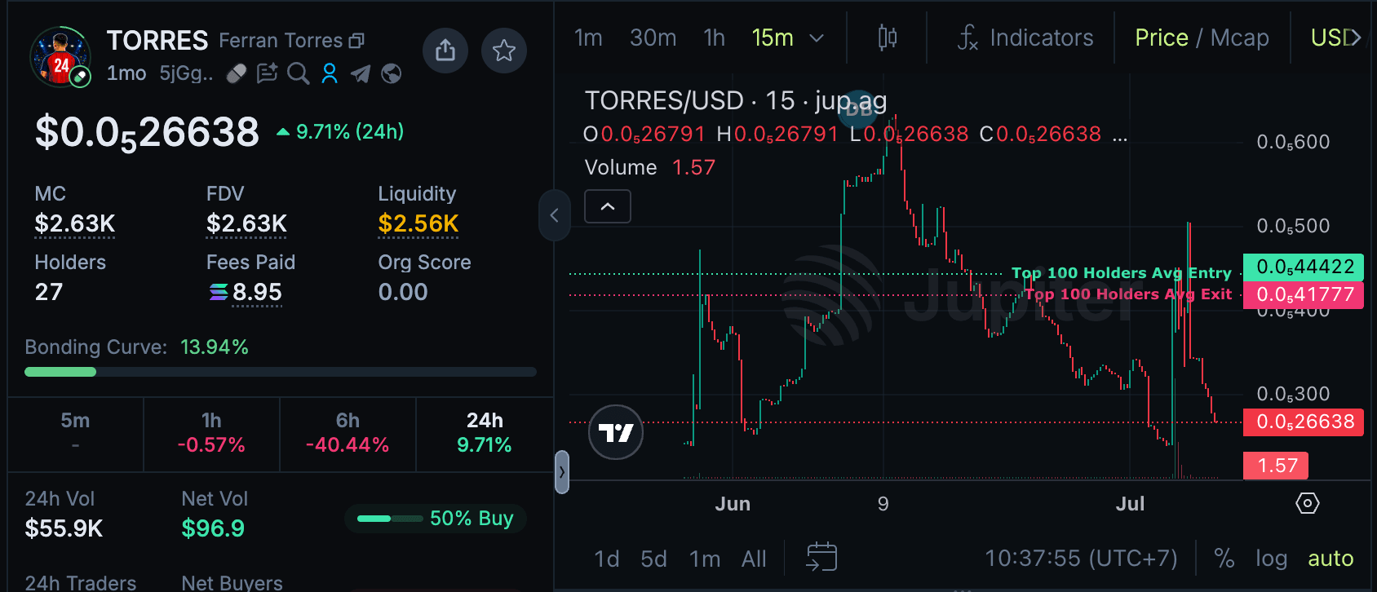Switch chart to Mcap view
Viewport: 1377px width, 592px height.
coord(1239,38)
